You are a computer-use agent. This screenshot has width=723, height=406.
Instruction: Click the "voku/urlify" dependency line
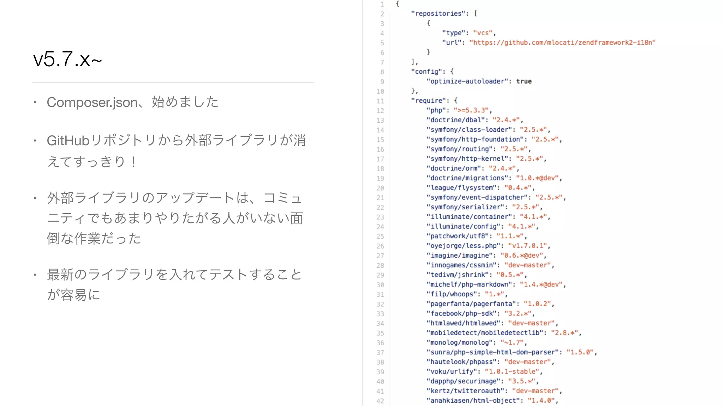click(x=484, y=372)
